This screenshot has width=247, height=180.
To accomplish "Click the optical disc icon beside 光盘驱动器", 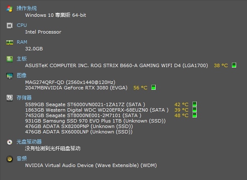I will pos(10,142).
